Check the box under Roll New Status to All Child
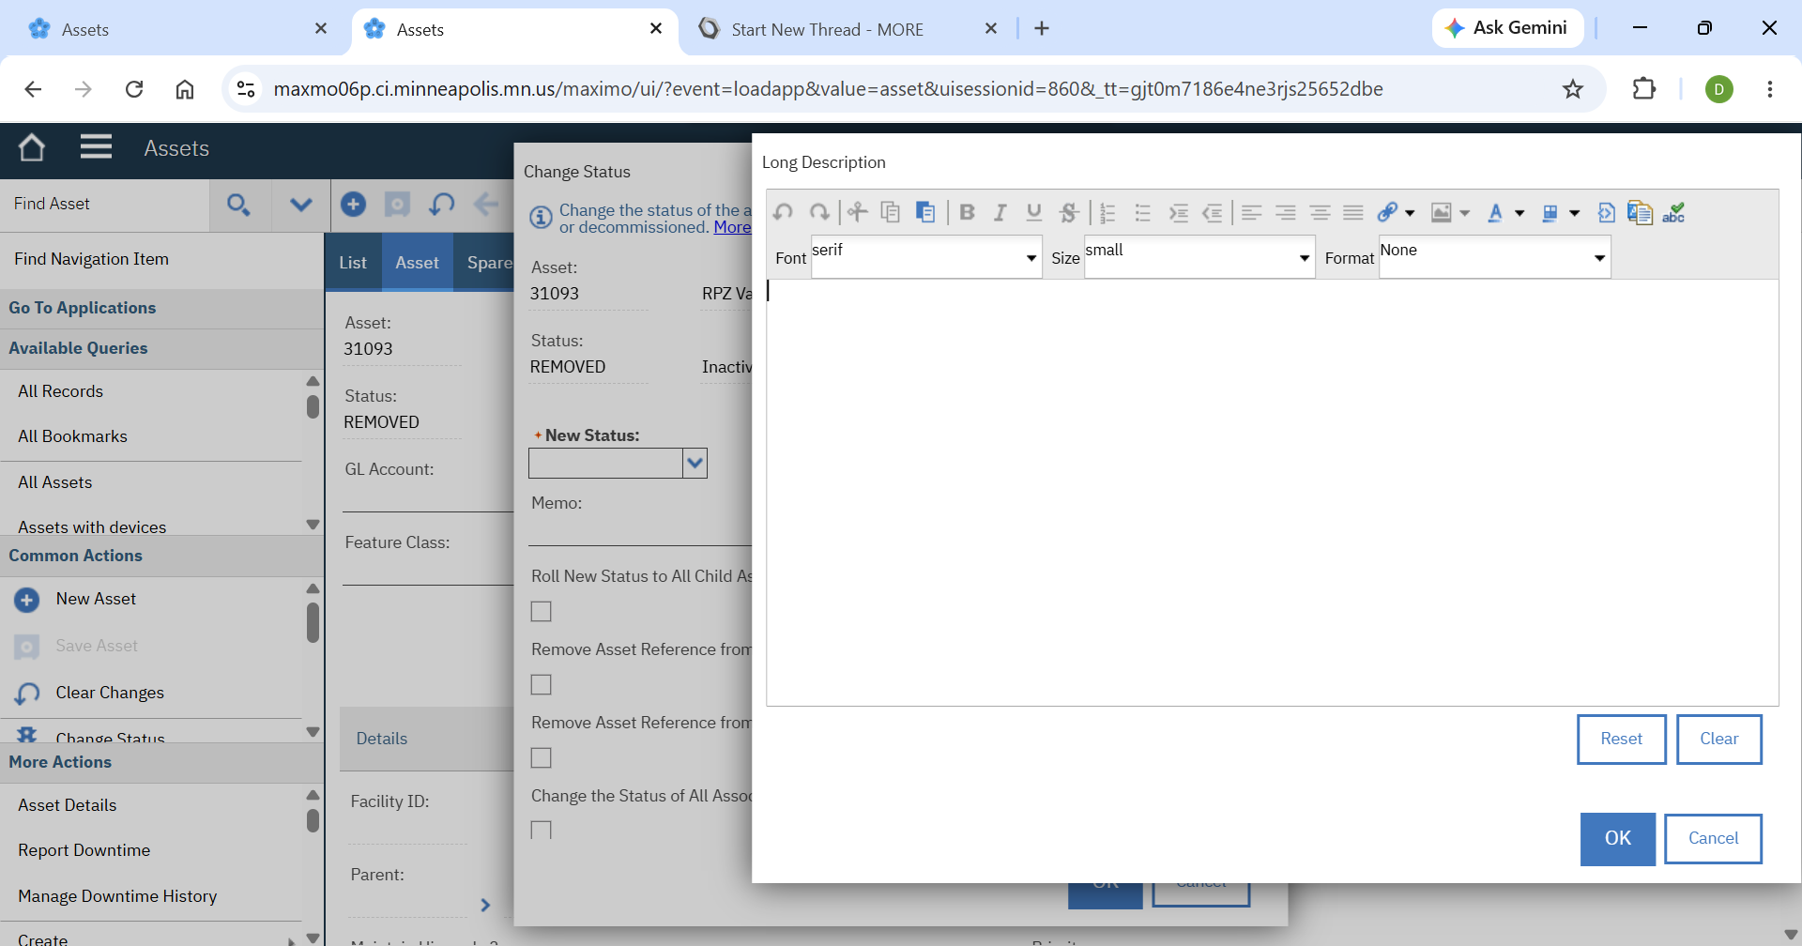This screenshot has width=1802, height=946. tap(542, 612)
